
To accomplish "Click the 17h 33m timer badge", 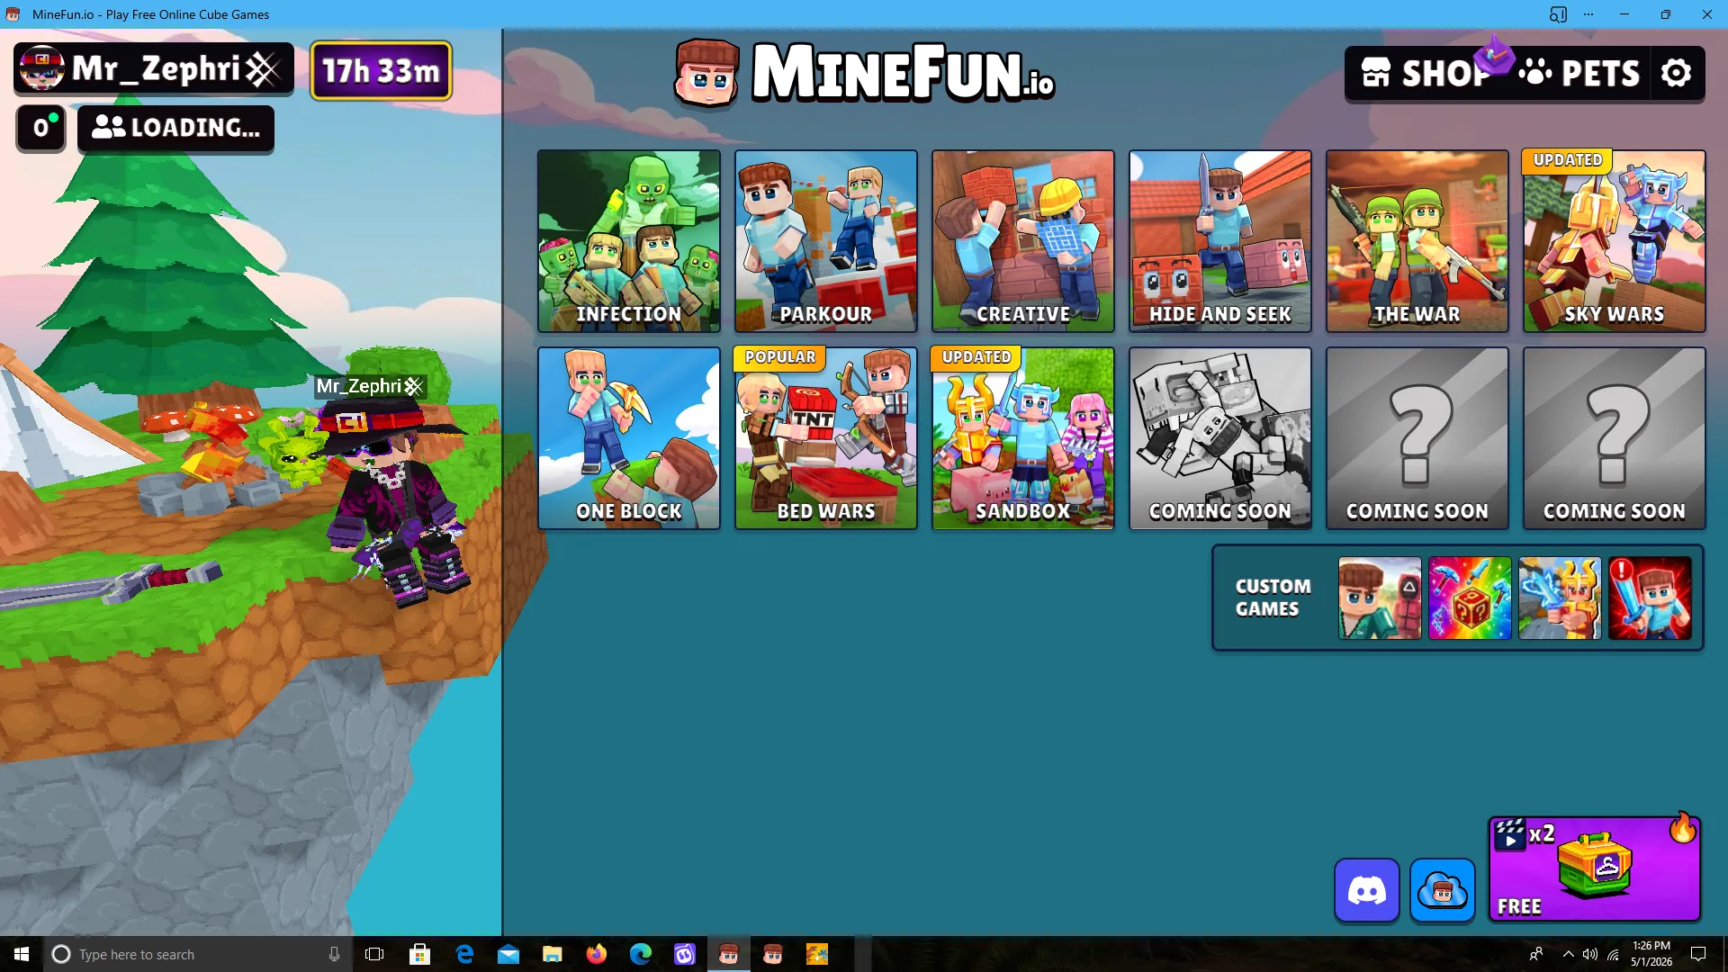I will [381, 70].
